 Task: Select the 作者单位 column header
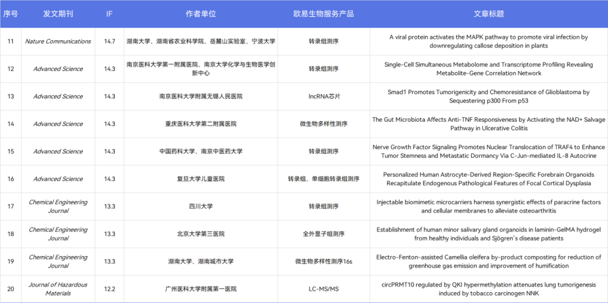(x=201, y=14)
